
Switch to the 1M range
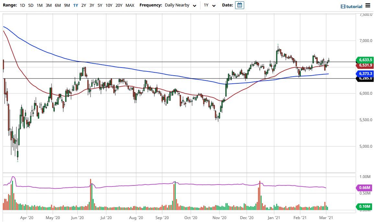[40, 5]
